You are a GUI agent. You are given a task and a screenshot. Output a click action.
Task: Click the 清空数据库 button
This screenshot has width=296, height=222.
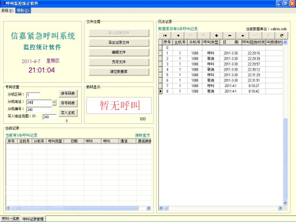pos(119,72)
